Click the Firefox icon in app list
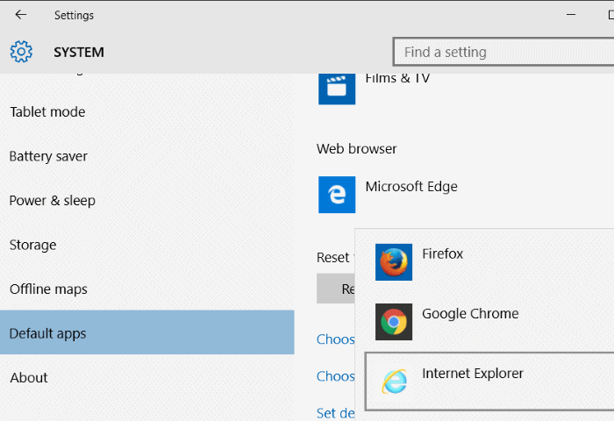Viewport: 614px width, 421px height. [394, 262]
